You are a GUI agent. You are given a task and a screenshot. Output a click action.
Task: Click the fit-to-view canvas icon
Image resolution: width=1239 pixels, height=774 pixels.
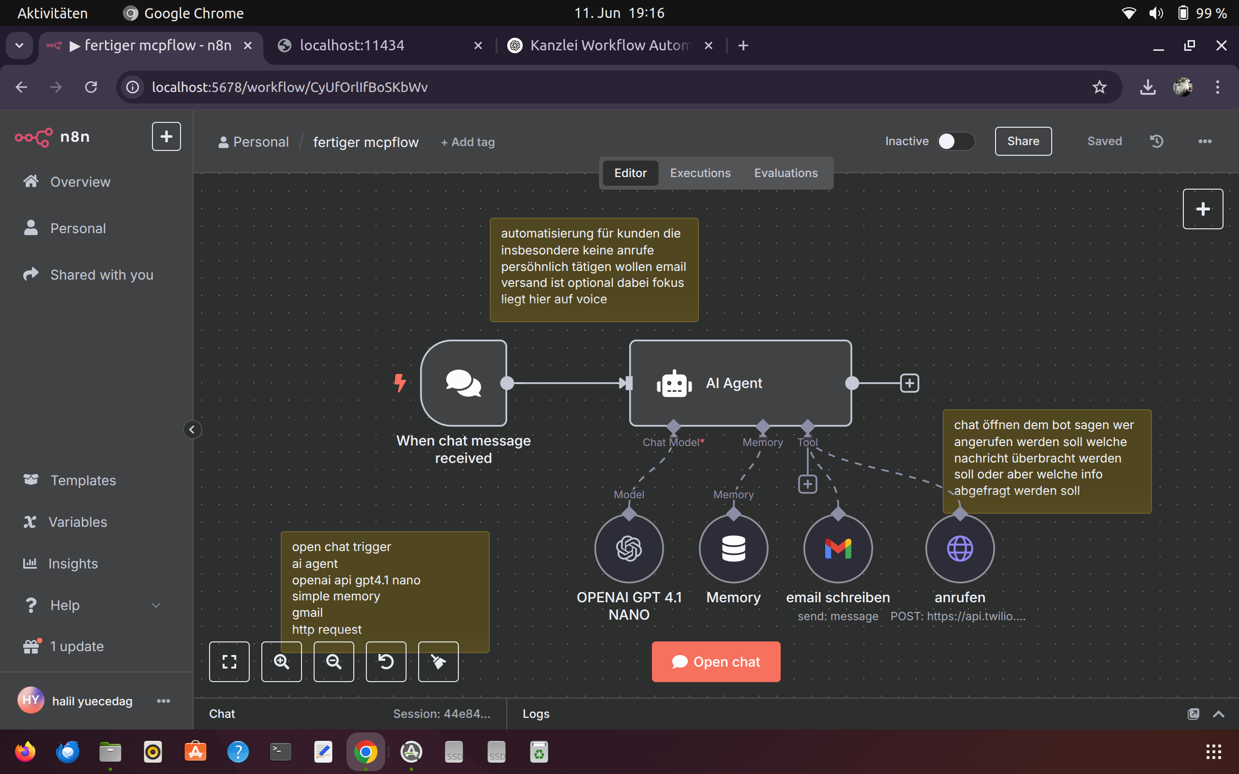[229, 661]
